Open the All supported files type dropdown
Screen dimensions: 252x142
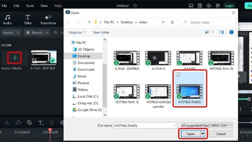(x=207, y=125)
